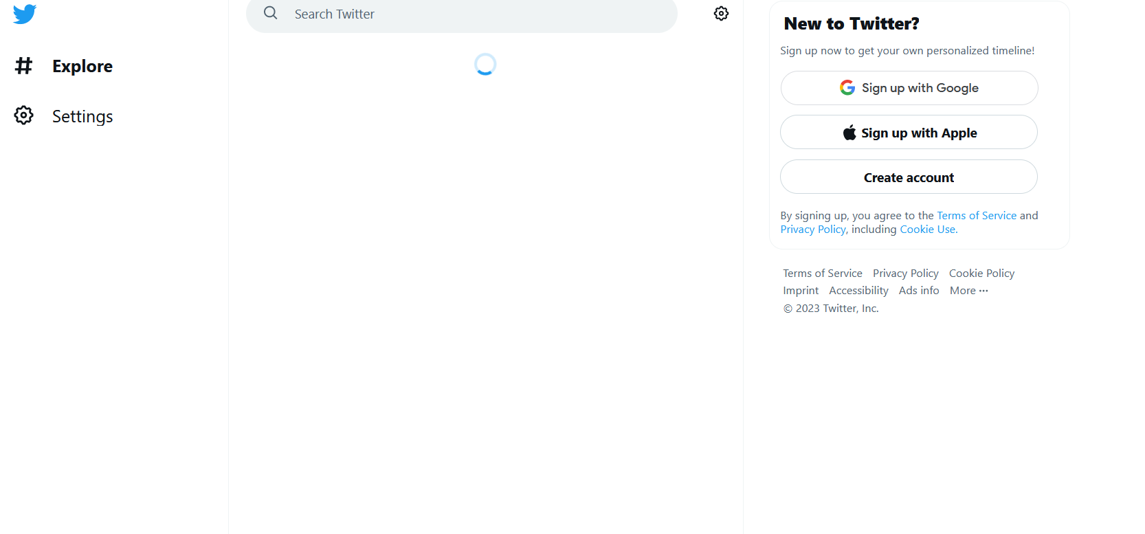
Task: Expand the More footer menu
Action: pyautogui.click(x=969, y=291)
